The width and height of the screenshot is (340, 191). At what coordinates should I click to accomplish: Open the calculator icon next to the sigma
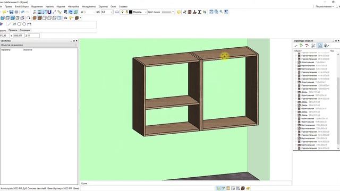205,12
